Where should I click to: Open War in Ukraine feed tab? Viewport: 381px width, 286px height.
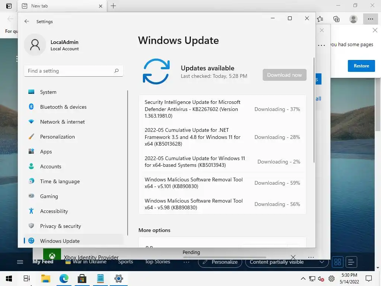point(86,262)
